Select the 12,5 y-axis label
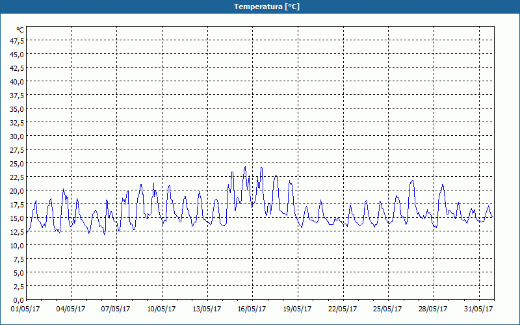 (18, 232)
